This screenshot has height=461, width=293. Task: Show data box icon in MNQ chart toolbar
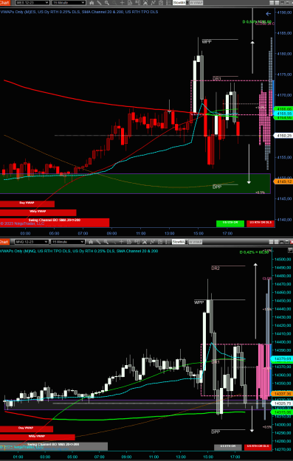(129, 242)
